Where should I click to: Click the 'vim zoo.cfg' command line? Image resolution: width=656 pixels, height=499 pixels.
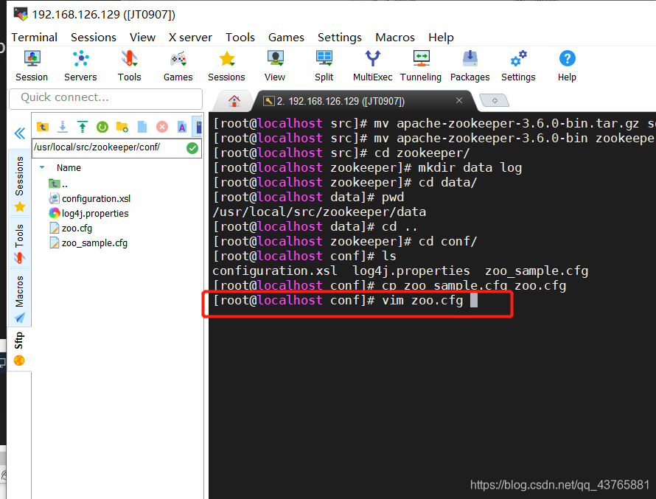tap(345, 300)
